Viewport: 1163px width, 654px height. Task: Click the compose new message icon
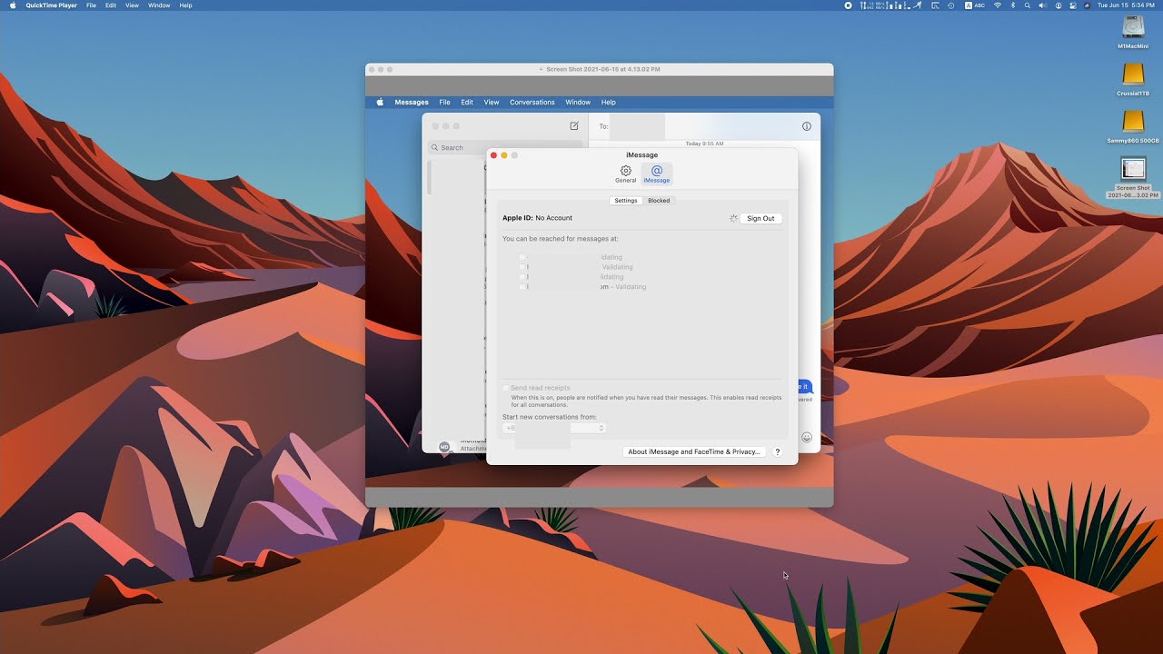point(574,126)
